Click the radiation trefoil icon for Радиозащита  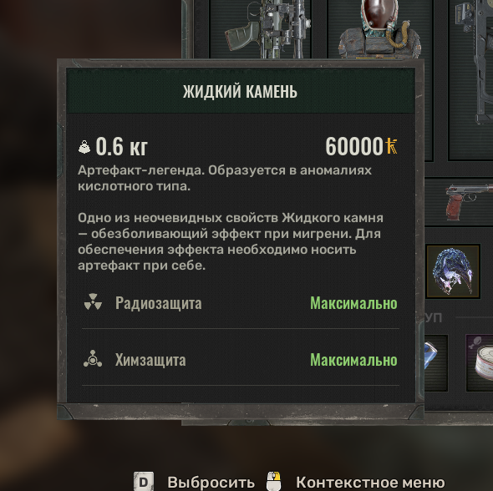coord(93,302)
